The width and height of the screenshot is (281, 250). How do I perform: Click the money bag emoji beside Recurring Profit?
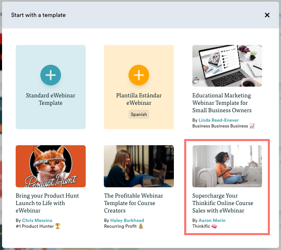(x=141, y=226)
